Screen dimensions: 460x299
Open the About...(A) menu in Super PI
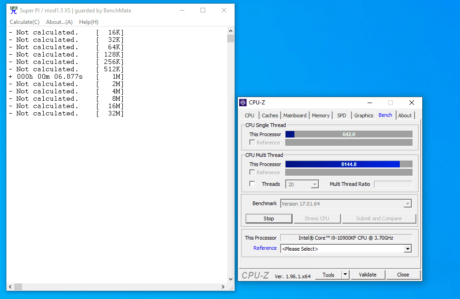[59, 22]
